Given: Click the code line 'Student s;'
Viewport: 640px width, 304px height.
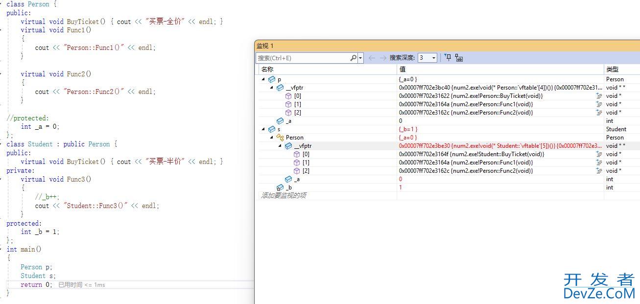Looking at the screenshot, I should tap(38, 276).
